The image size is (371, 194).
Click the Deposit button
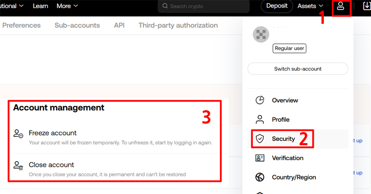click(x=277, y=6)
